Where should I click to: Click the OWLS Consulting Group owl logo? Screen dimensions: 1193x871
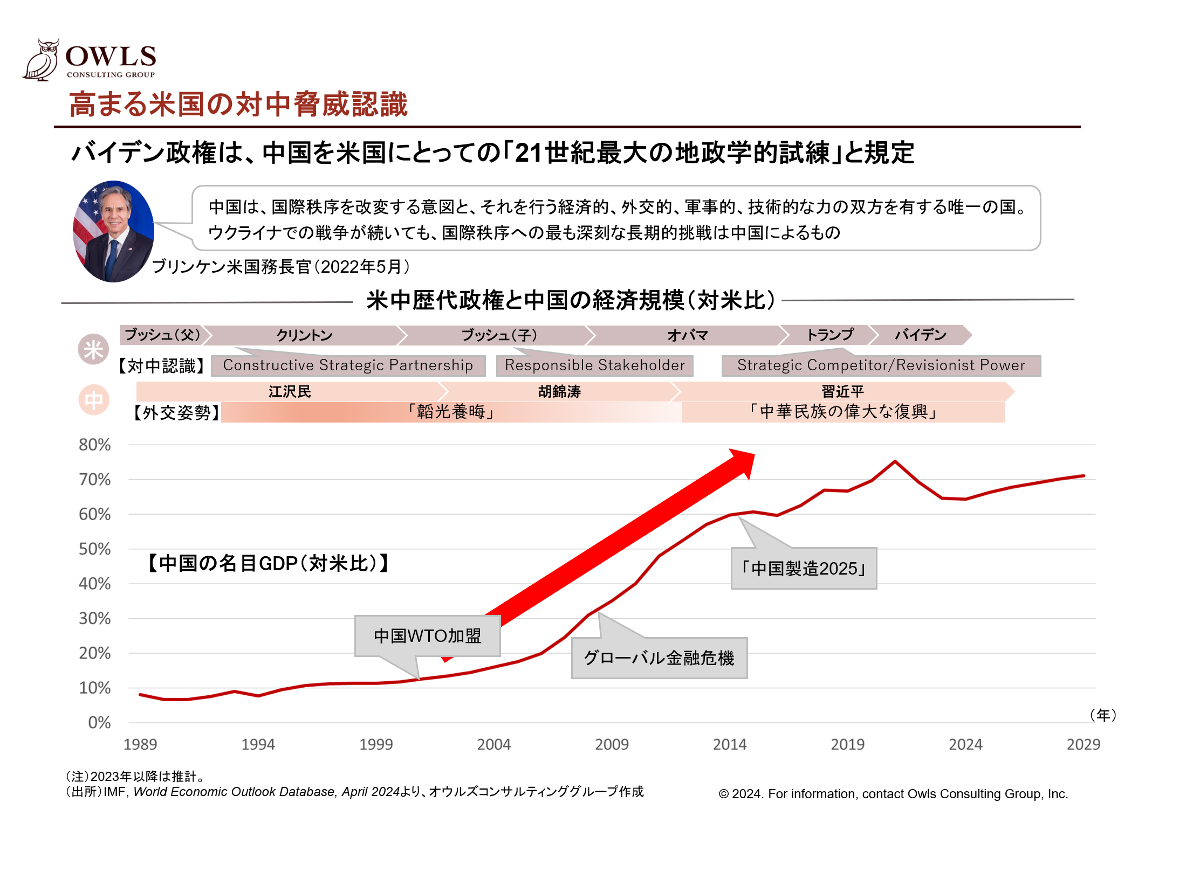(89, 59)
